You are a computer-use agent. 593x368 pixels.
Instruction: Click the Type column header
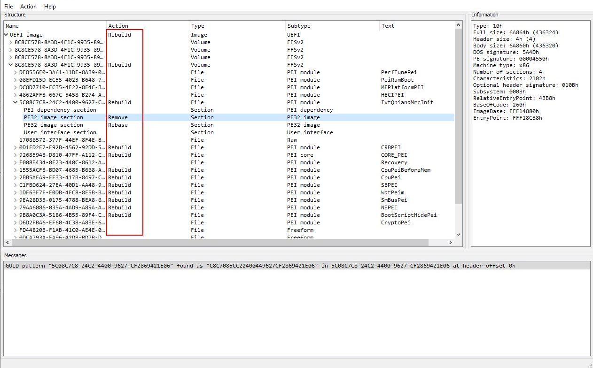pyautogui.click(x=237, y=26)
